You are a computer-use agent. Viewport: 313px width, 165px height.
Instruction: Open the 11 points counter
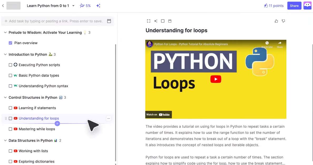coord(274,6)
